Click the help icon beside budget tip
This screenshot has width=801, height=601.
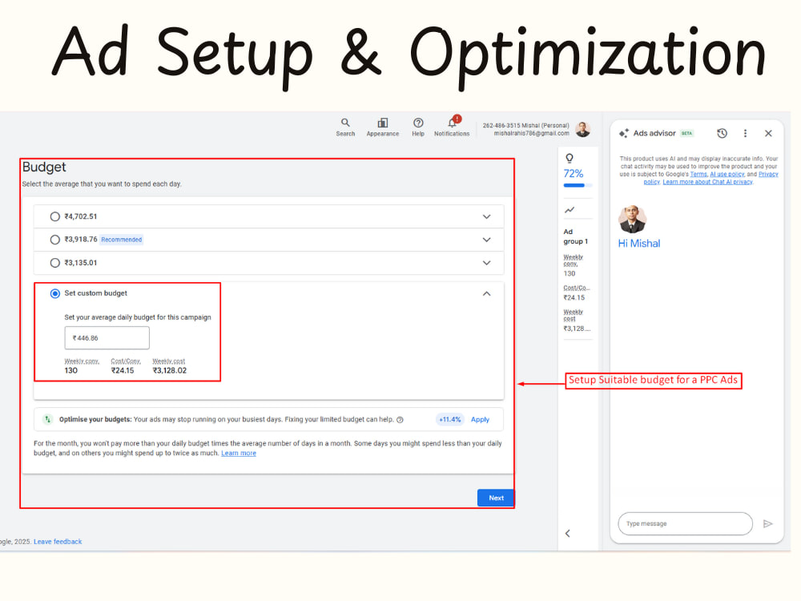pyautogui.click(x=400, y=420)
